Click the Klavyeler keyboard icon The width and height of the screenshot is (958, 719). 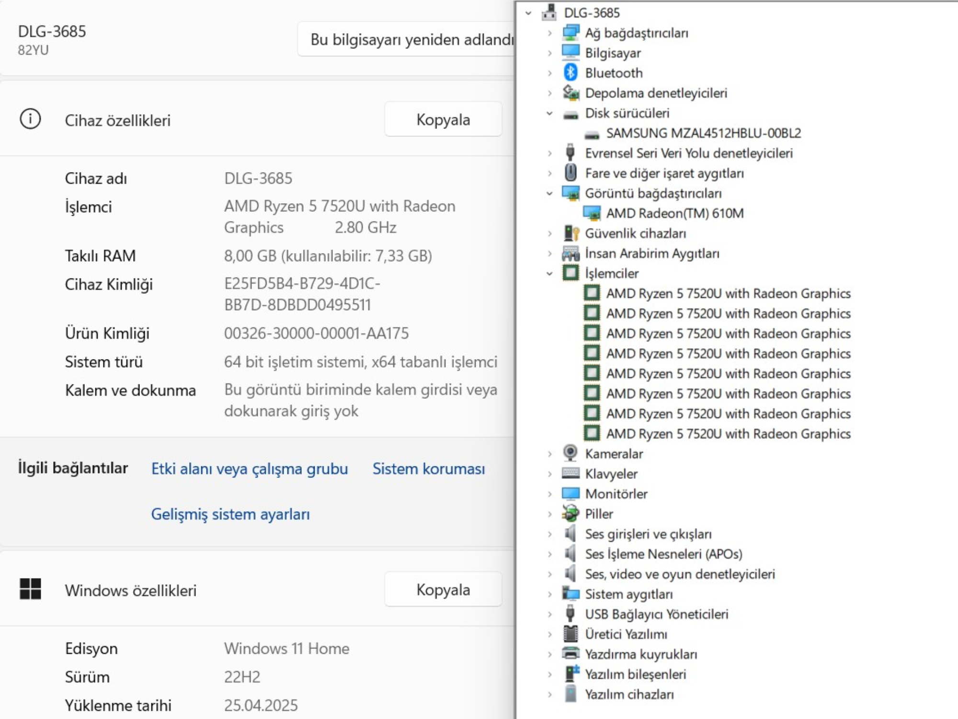click(x=570, y=474)
